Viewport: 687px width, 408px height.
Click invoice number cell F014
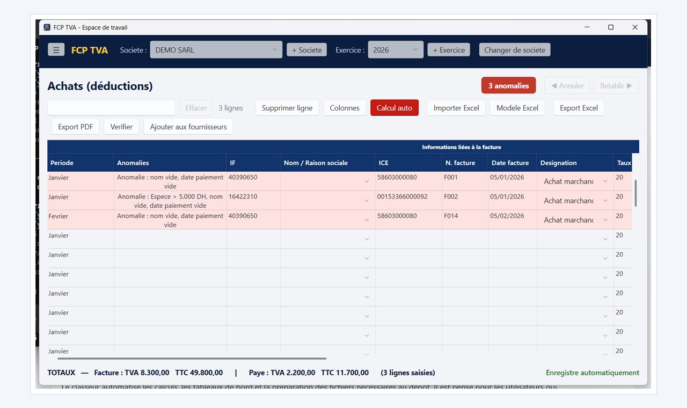(x=465, y=220)
